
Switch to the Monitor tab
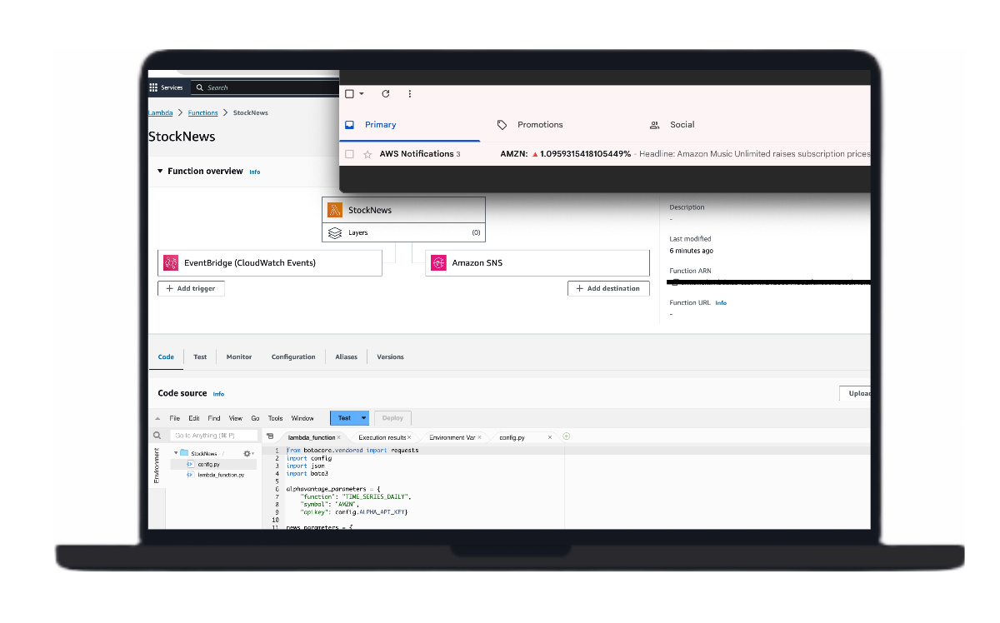[239, 356]
